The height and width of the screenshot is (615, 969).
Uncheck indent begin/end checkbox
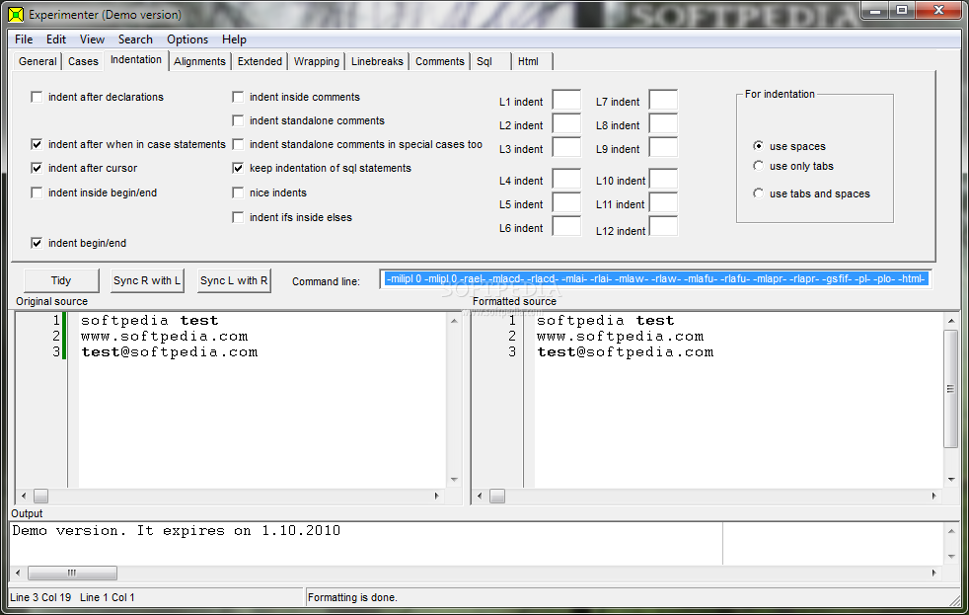point(37,243)
